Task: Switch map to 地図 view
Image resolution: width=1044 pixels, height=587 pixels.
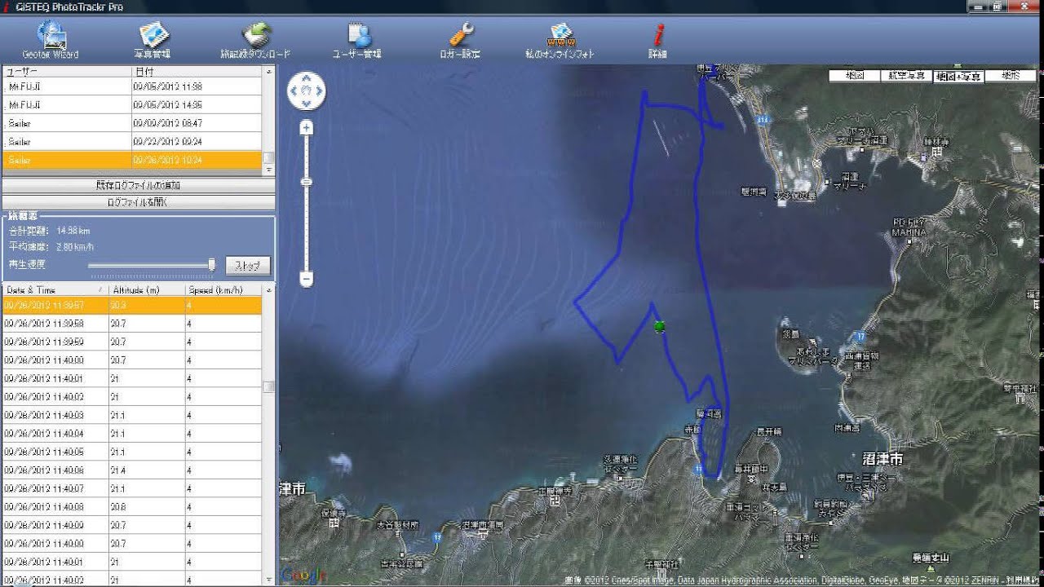Action: pyautogui.click(x=855, y=75)
